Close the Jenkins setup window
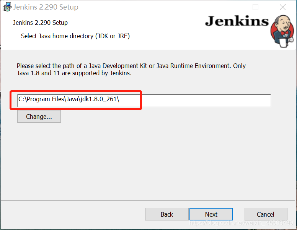 point(282,7)
